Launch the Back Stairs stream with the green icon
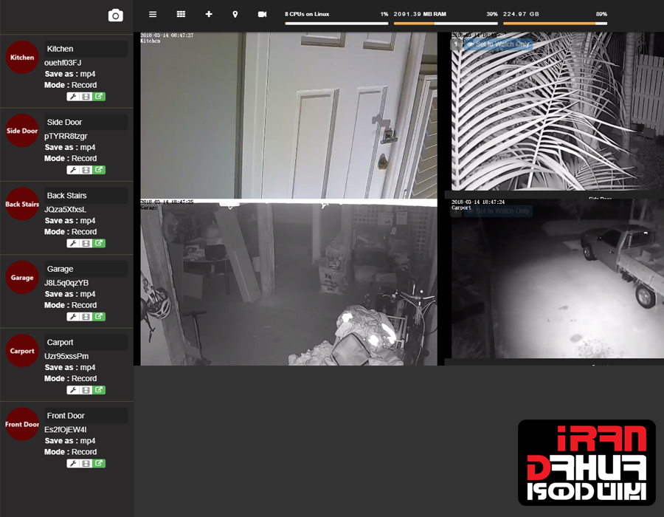 click(99, 243)
